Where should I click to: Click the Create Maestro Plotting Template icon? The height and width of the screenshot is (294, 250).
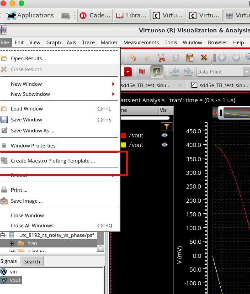[4, 161]
